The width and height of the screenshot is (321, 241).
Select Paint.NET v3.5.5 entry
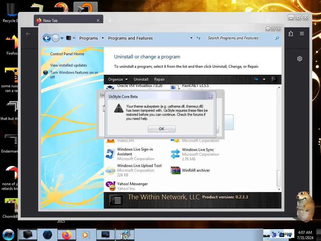tap(195, 86)
